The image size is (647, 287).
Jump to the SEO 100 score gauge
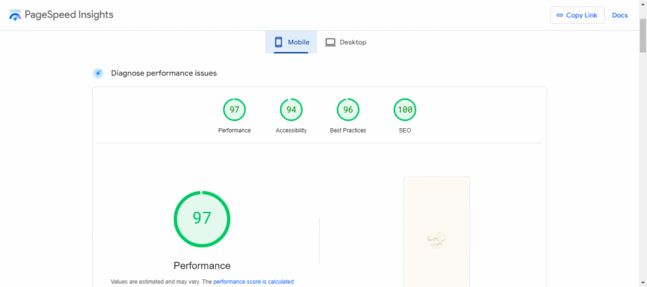tap(405, 110)
